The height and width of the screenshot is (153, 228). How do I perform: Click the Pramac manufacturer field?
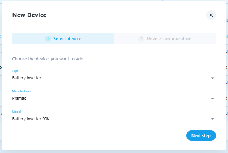(114, 98)
